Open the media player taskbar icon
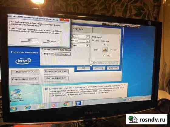Screen dimensions: 170x127 (53, 105)
